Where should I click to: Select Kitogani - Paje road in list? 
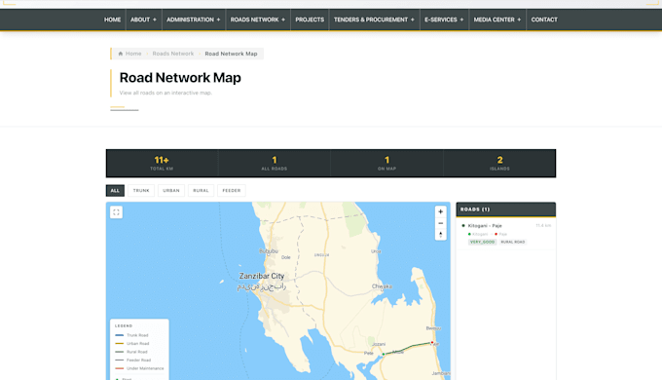506,234
